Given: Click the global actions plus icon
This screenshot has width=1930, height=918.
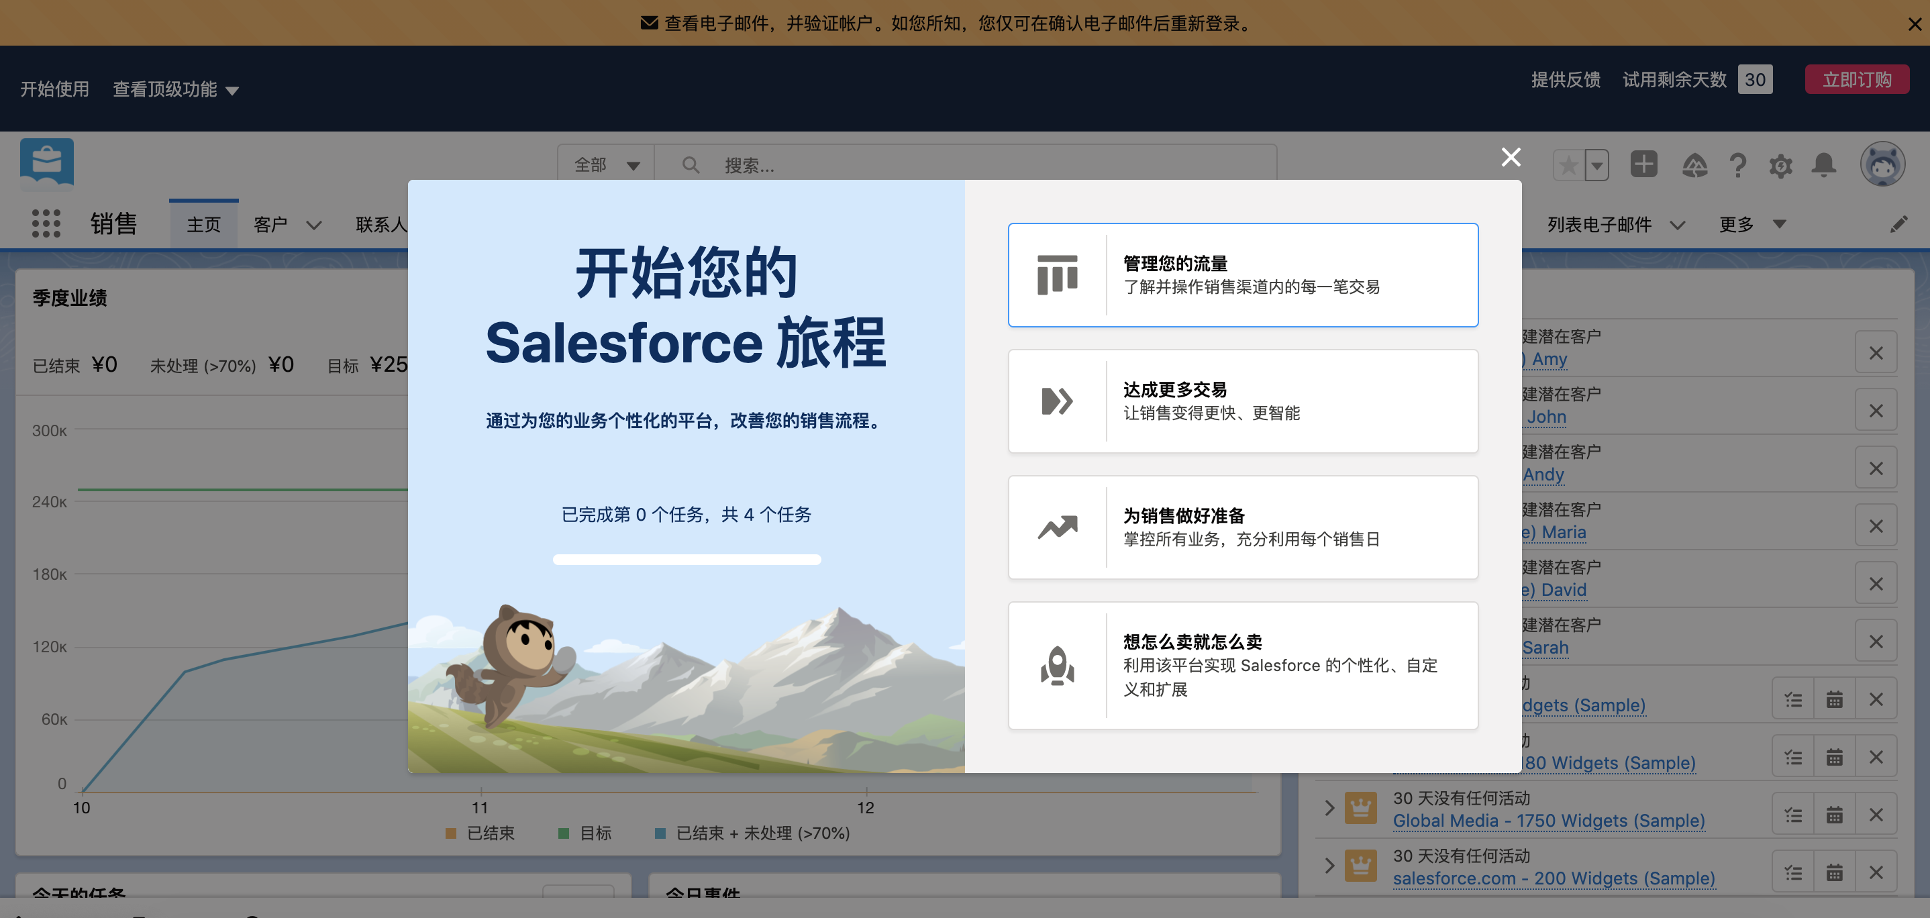Looking at the screenshot, I should pos(1644,165).
